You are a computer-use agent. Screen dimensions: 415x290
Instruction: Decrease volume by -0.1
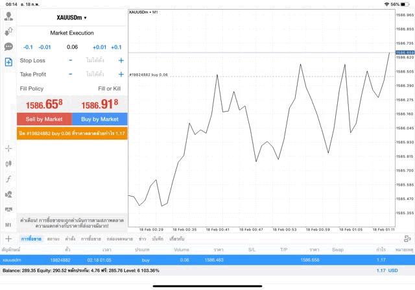pos(28,47)
